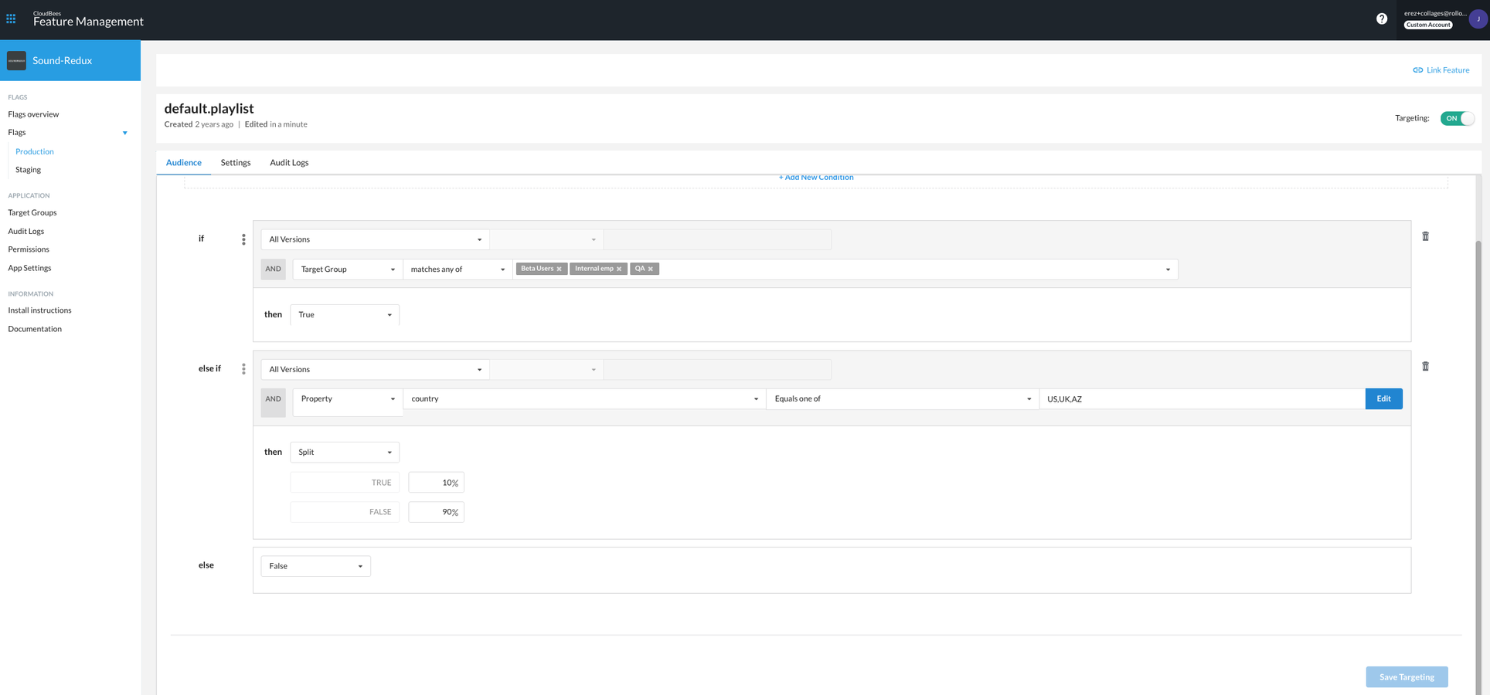The image size is (1490, 695).
Task: Click the Sound-Redux app name
Action: click(62, 60)
